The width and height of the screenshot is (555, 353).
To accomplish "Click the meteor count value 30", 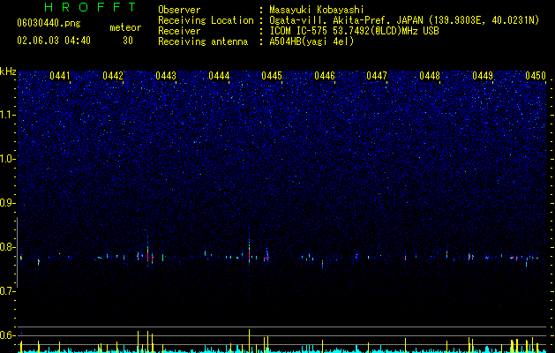I will pos(128,41).
